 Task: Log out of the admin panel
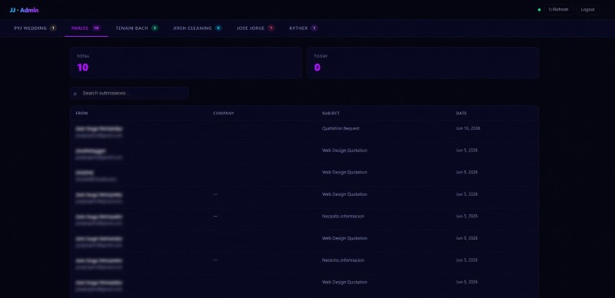click(587, 10)
